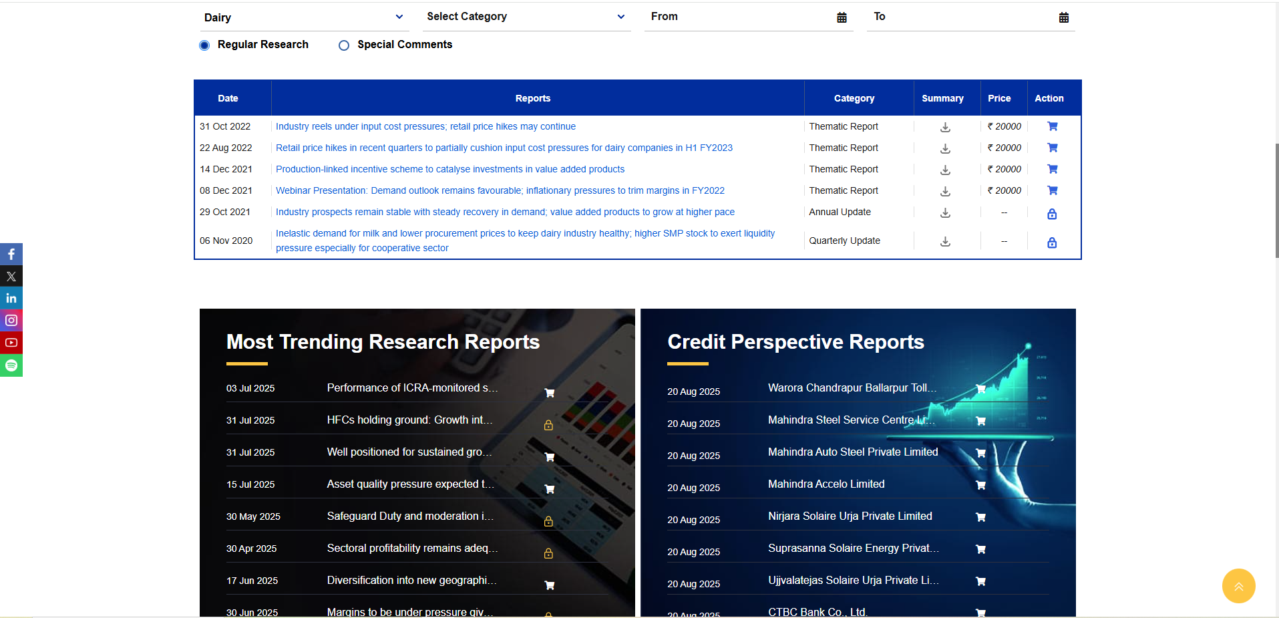Viewport: 1279px width, 618px height.
Task: Open Webinar Presentation demand outlook report
Action: coord(500,190)
